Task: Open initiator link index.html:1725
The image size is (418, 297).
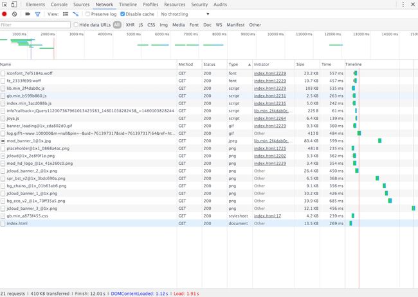Action: click(x=270, y=148)
